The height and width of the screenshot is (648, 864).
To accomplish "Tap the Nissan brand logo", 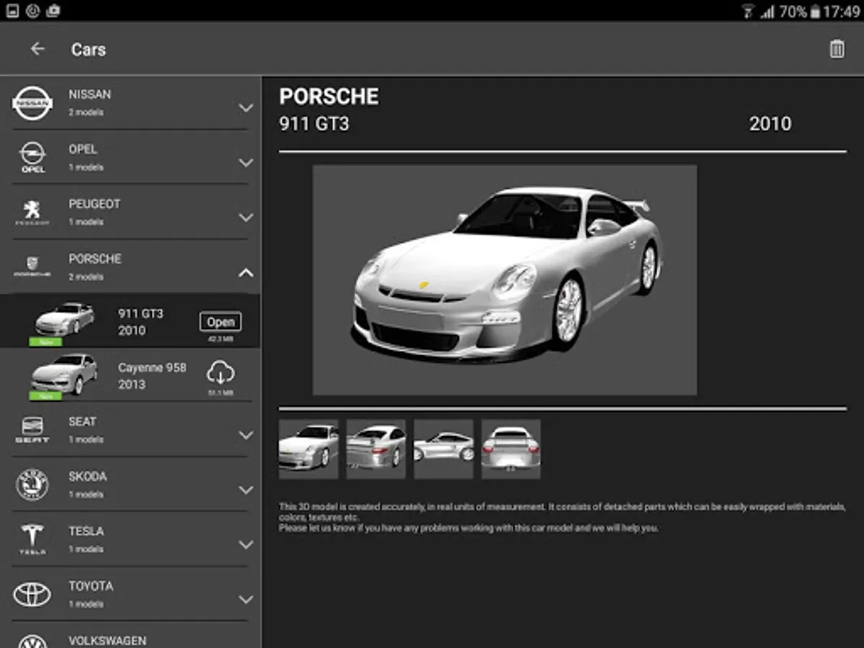I will pyautogui.click(x=32, y=104).
